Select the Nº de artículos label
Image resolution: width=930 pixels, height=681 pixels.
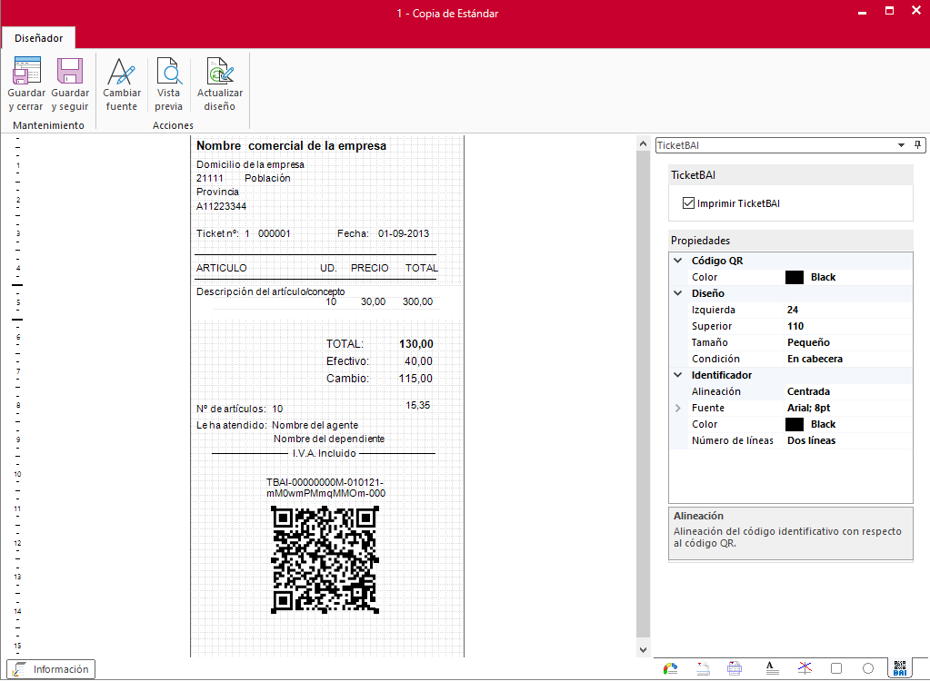pos(231,409)
